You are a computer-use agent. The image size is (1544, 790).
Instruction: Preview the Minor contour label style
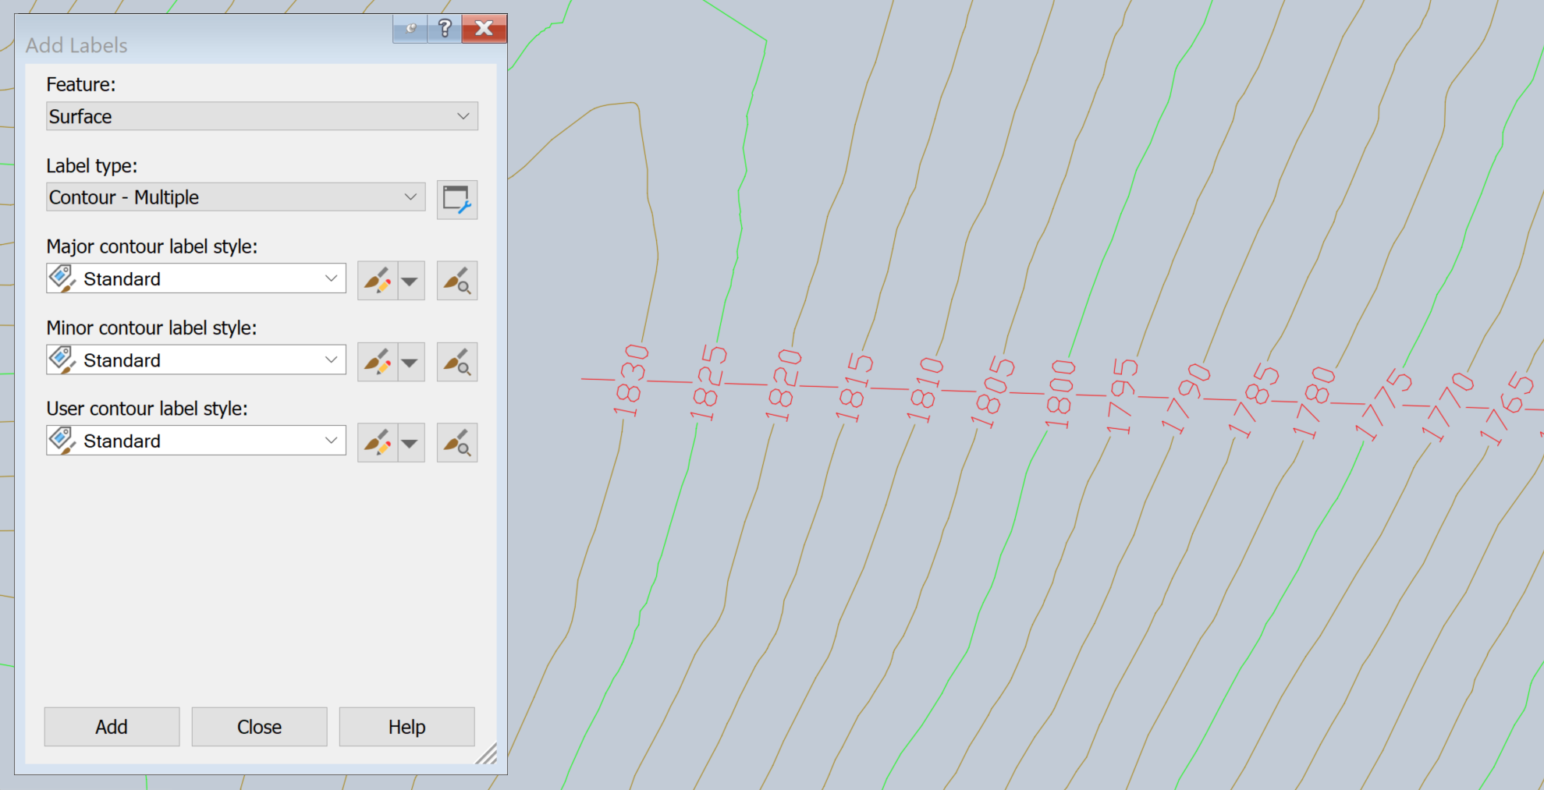(x=456, y=360)
